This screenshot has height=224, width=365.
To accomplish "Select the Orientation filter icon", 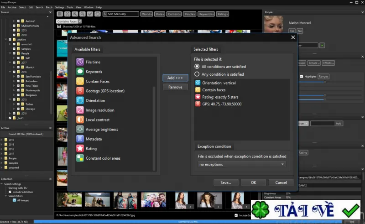I will point(80,100).
